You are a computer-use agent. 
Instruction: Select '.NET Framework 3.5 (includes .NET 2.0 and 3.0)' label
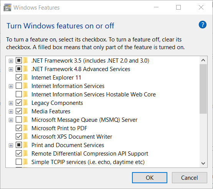[x=90, y=61]
